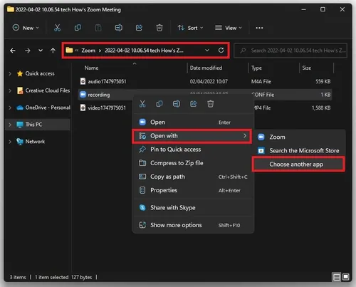Open the New item dropdown
356x287 pixels.
pyautogui.click(x=26, y=28)
